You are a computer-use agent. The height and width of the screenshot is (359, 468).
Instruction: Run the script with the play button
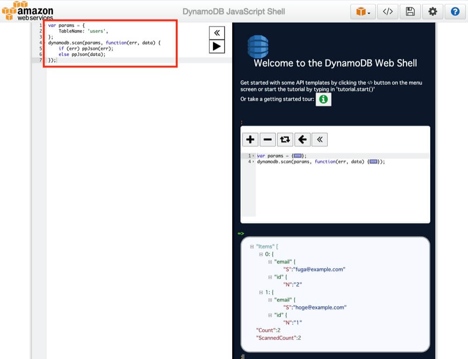[x=216, y=46]
